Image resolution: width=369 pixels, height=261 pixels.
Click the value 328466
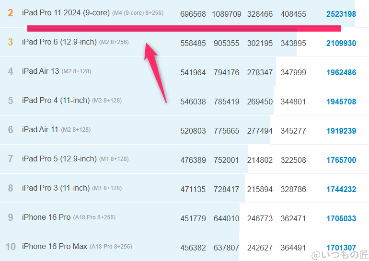point(260,14)
